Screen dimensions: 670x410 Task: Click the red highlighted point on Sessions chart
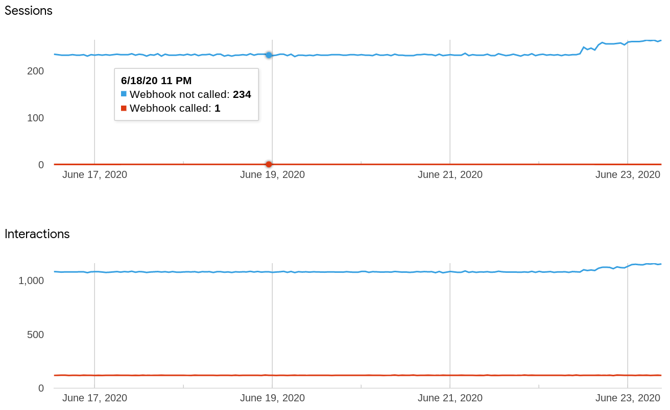click(x=269, y=164)
